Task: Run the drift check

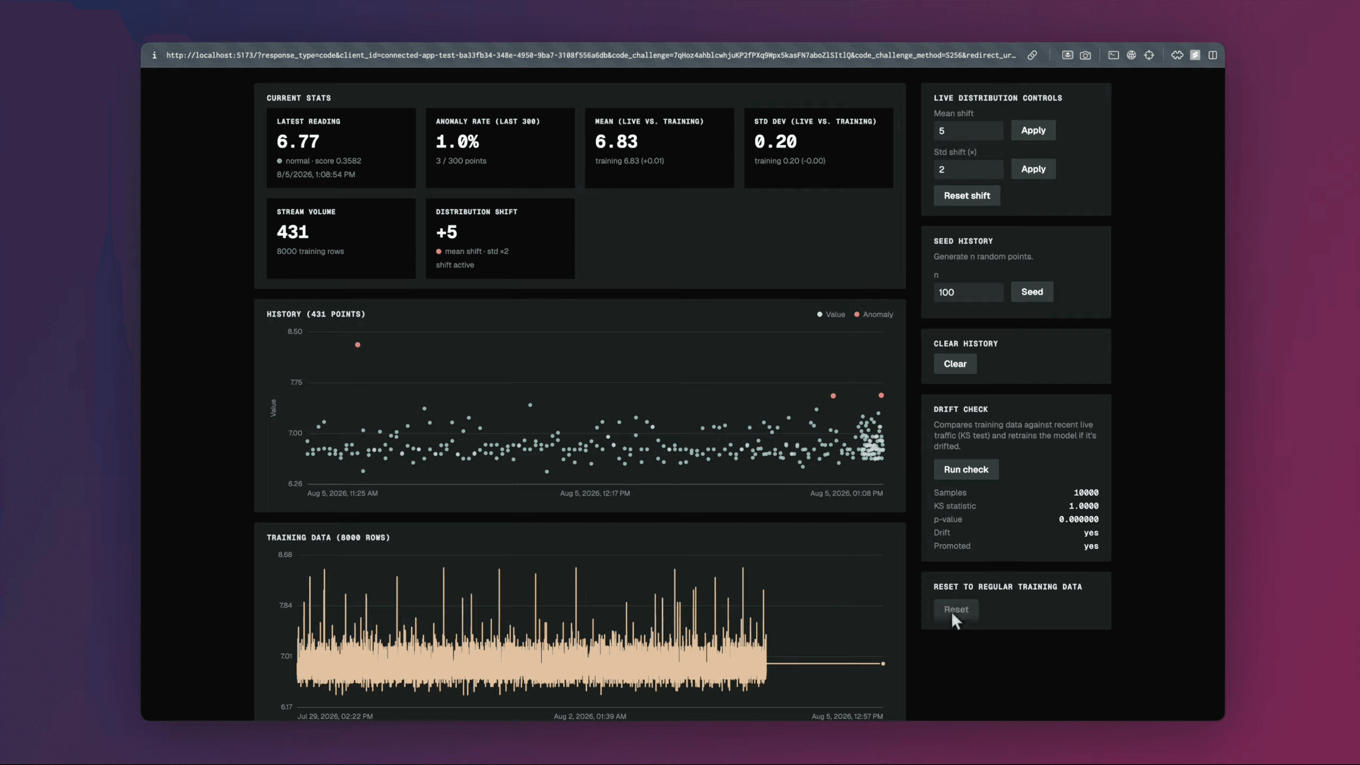Action: [966, 469]
